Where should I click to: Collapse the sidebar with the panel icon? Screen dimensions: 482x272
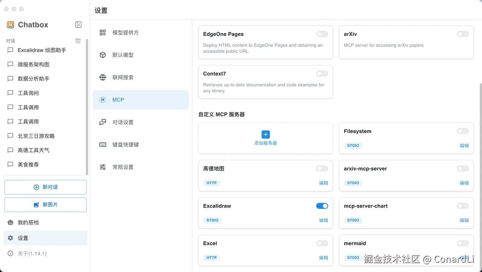coord(78,25)
